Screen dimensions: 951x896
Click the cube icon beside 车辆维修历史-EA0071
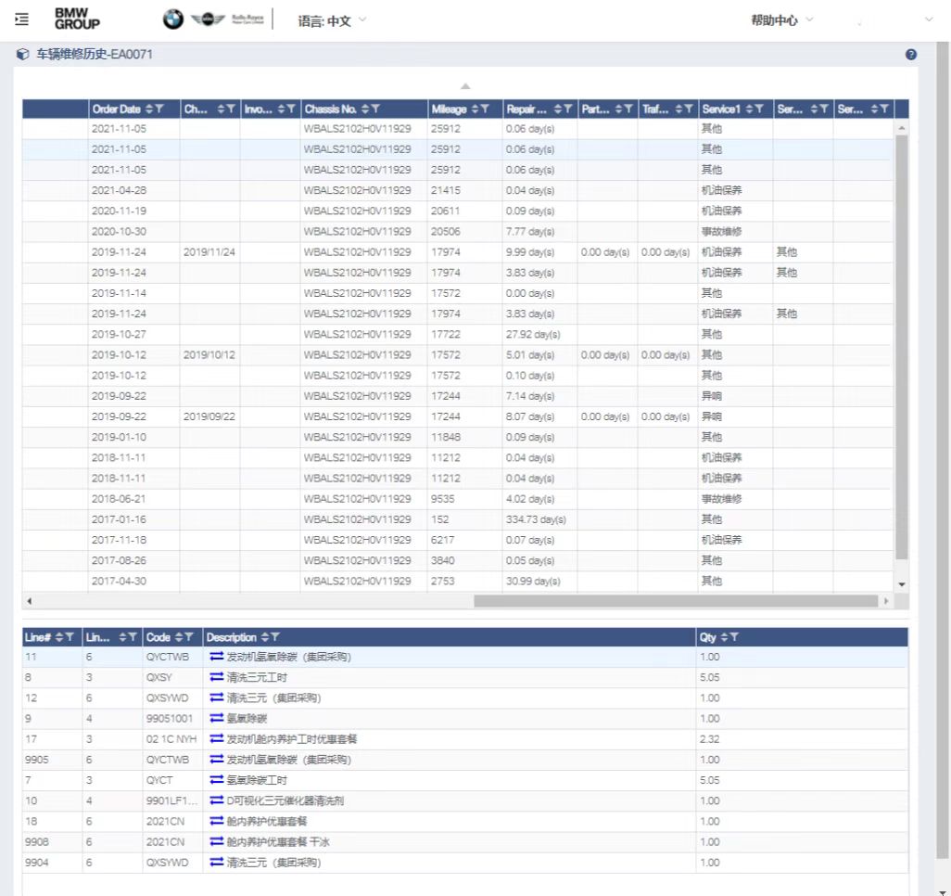click(x=22, y=55)
